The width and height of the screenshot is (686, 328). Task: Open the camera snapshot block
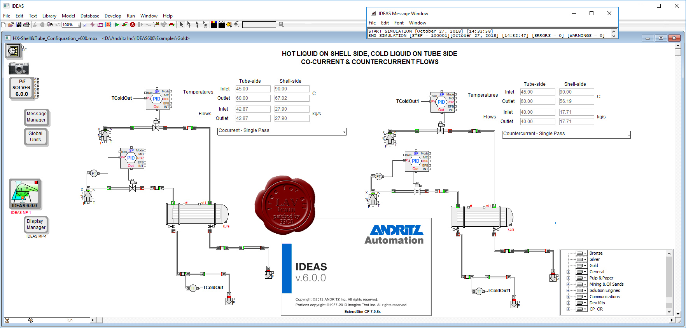tap(19, 68)
